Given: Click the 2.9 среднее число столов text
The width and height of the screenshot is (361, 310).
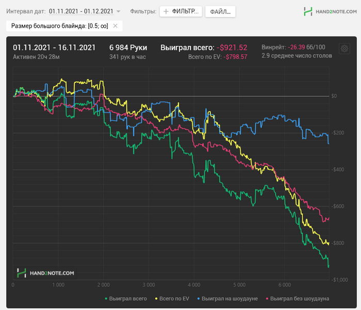Looking at the screenshot, I should pyautogui.click(x=297, y=56).
